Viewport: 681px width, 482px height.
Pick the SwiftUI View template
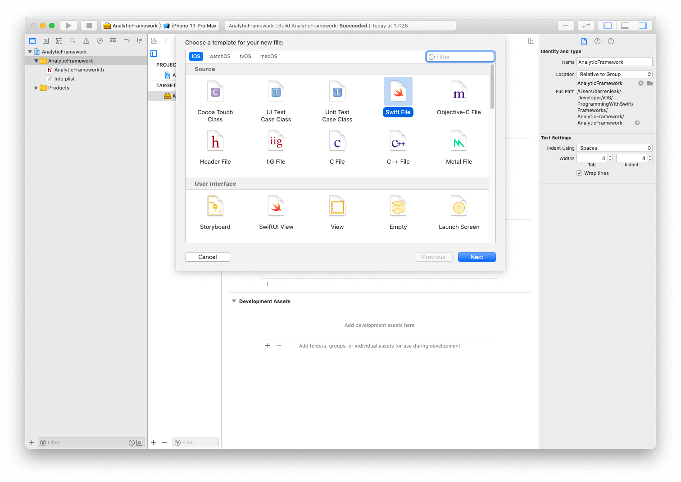pyautogui.click(x=276, y=213)
